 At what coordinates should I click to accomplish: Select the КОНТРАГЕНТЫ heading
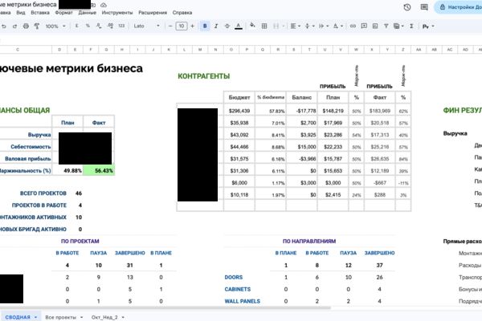click(204, 76)
